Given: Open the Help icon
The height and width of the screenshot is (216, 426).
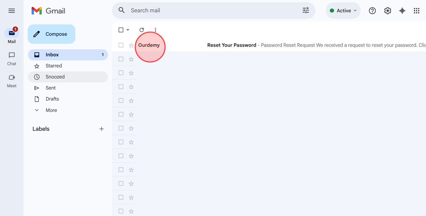Looking at the screenshot, I should pyautogui.click(x=372, y=11).
